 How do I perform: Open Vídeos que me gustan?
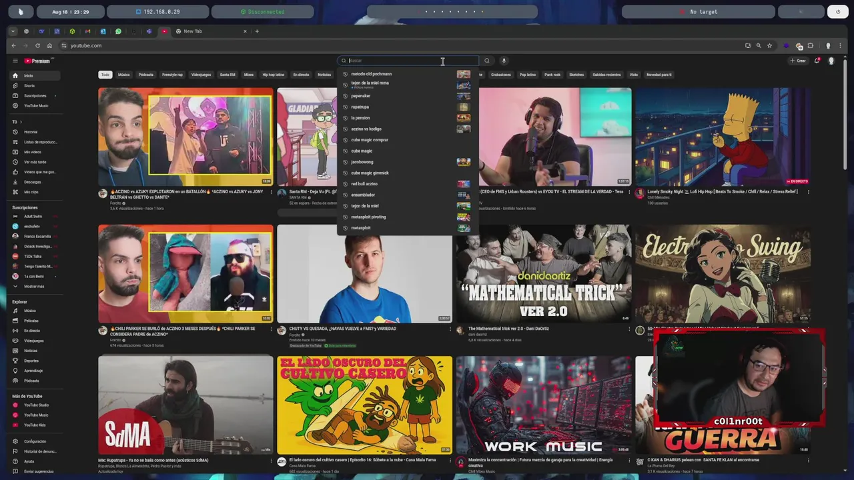pyautogui.click(x=33, y=172)
